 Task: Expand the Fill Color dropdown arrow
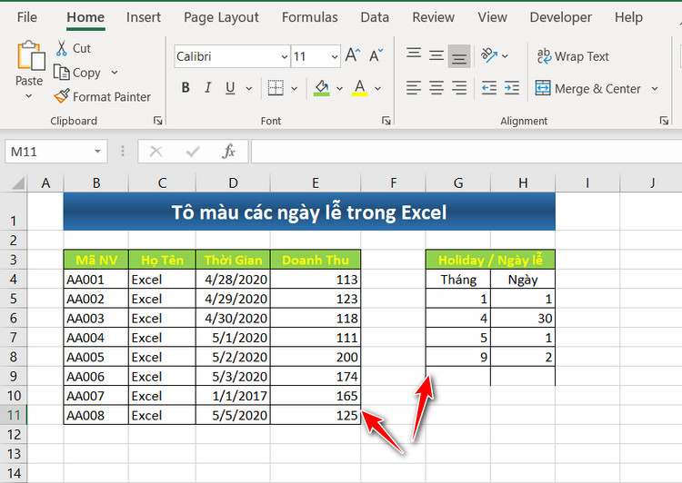coord(340,88)
